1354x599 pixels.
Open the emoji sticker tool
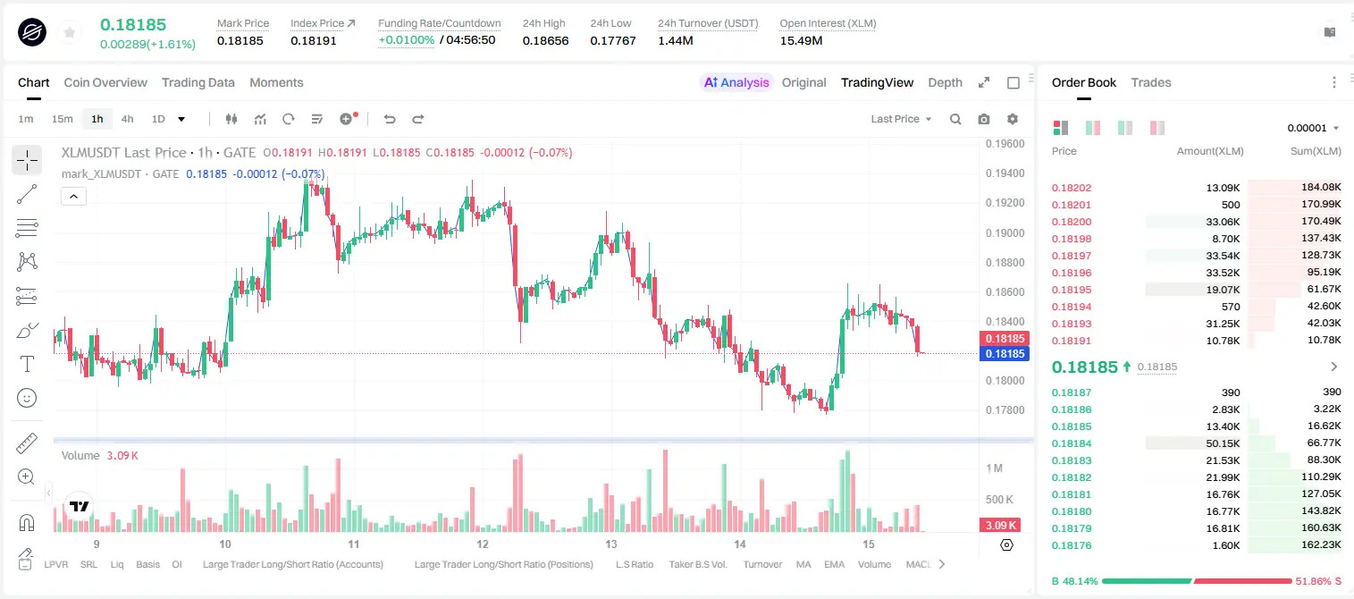click(27, 398)
